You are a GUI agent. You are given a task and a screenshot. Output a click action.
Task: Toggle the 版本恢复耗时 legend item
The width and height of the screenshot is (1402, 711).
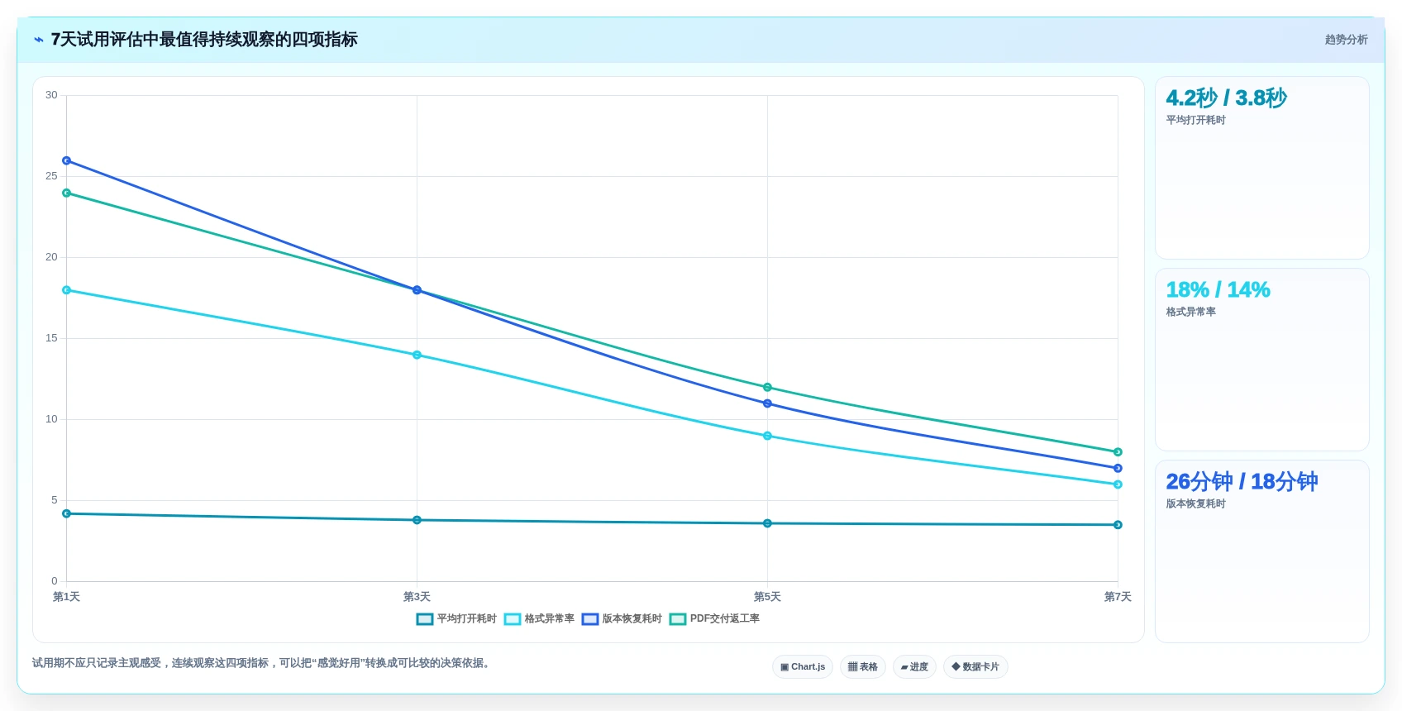point(622,619)
